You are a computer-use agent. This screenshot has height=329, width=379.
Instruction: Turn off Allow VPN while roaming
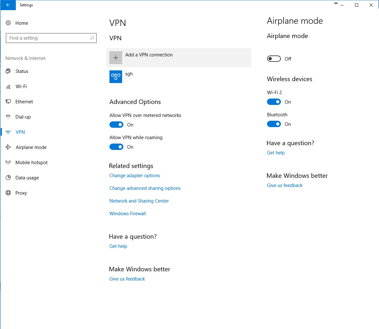tap(116, 147)
